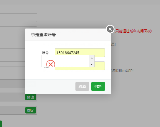Select the topmost empty input box on page
Viewport: 160px width, 127px height.
point(18,18)
